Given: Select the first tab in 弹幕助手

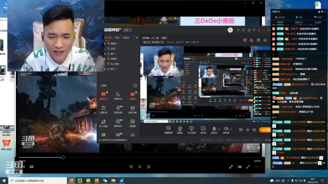Looking at the screenshot, I should (280, 22).
